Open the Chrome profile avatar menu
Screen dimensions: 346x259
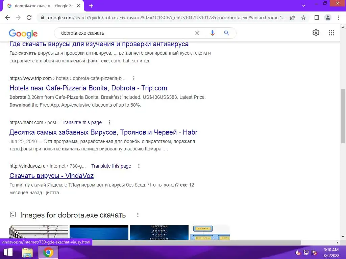[328, 18]
